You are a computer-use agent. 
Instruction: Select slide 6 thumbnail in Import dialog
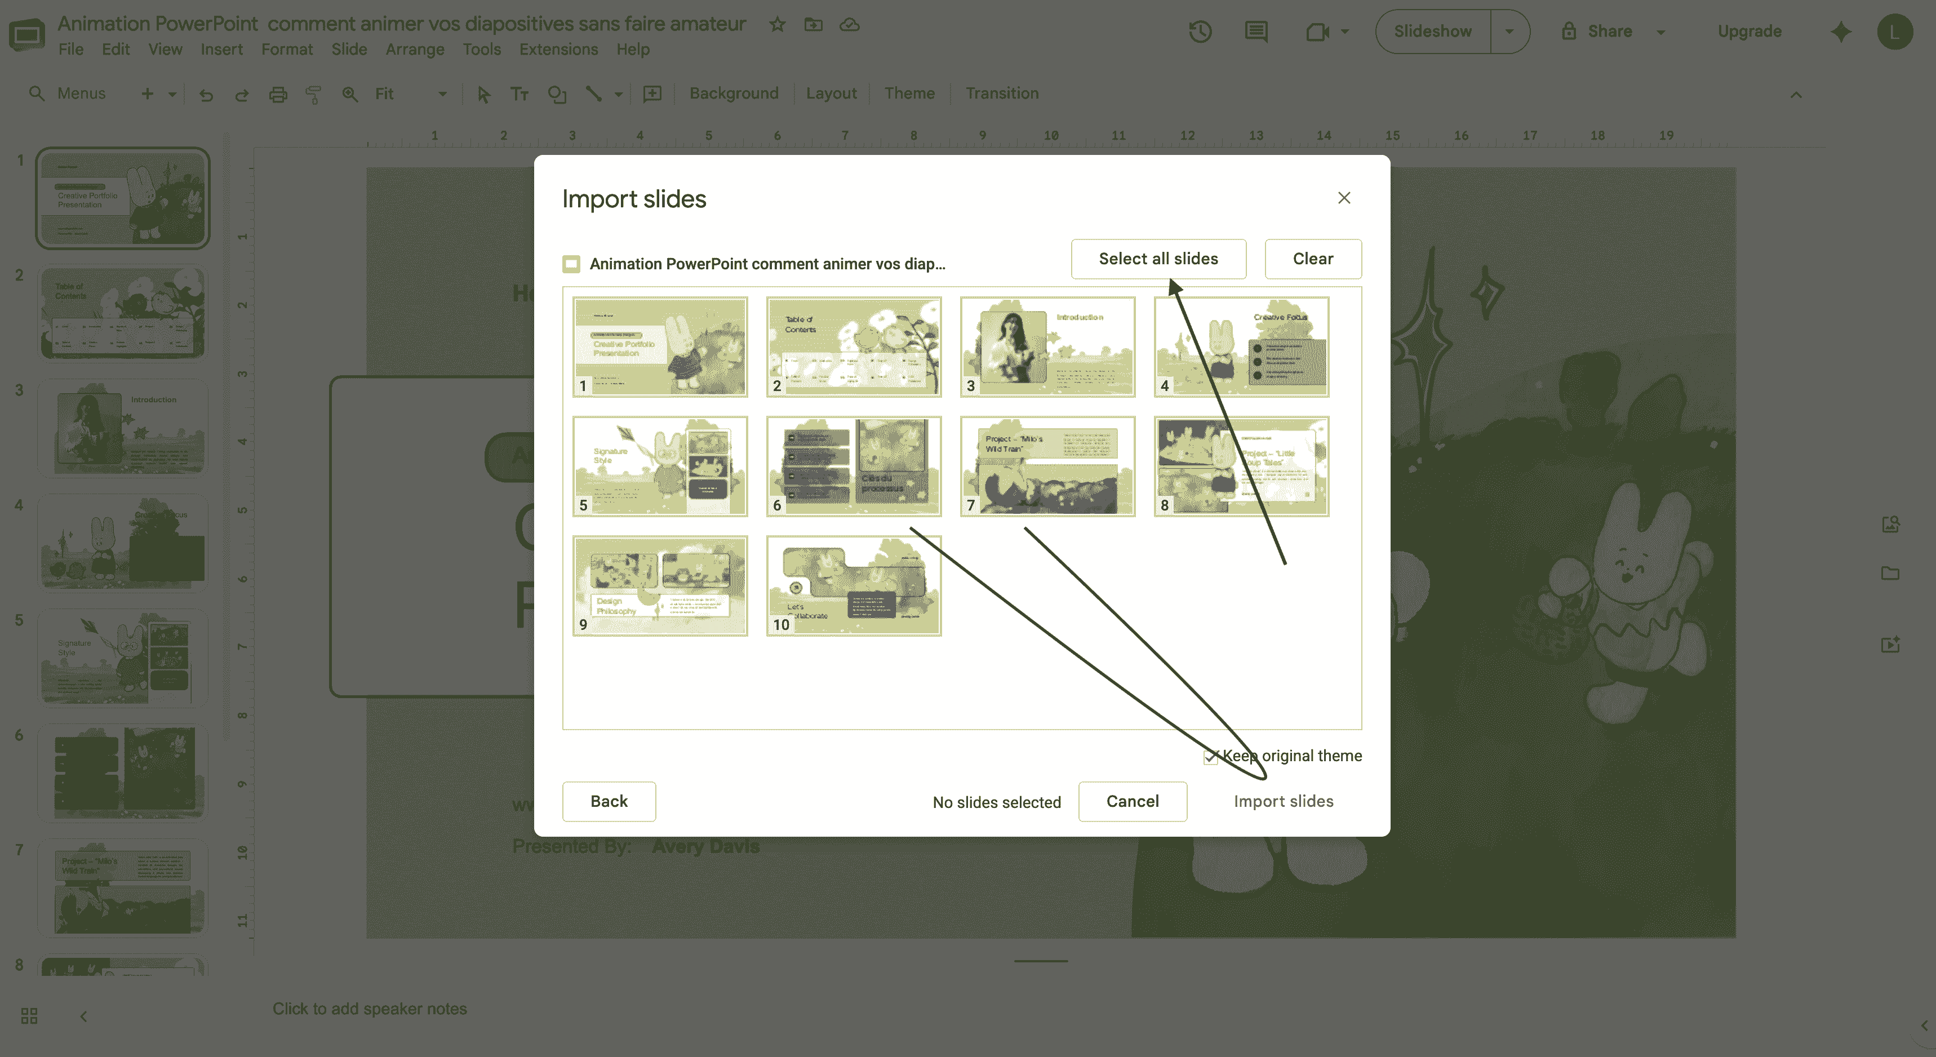(854, 466)
